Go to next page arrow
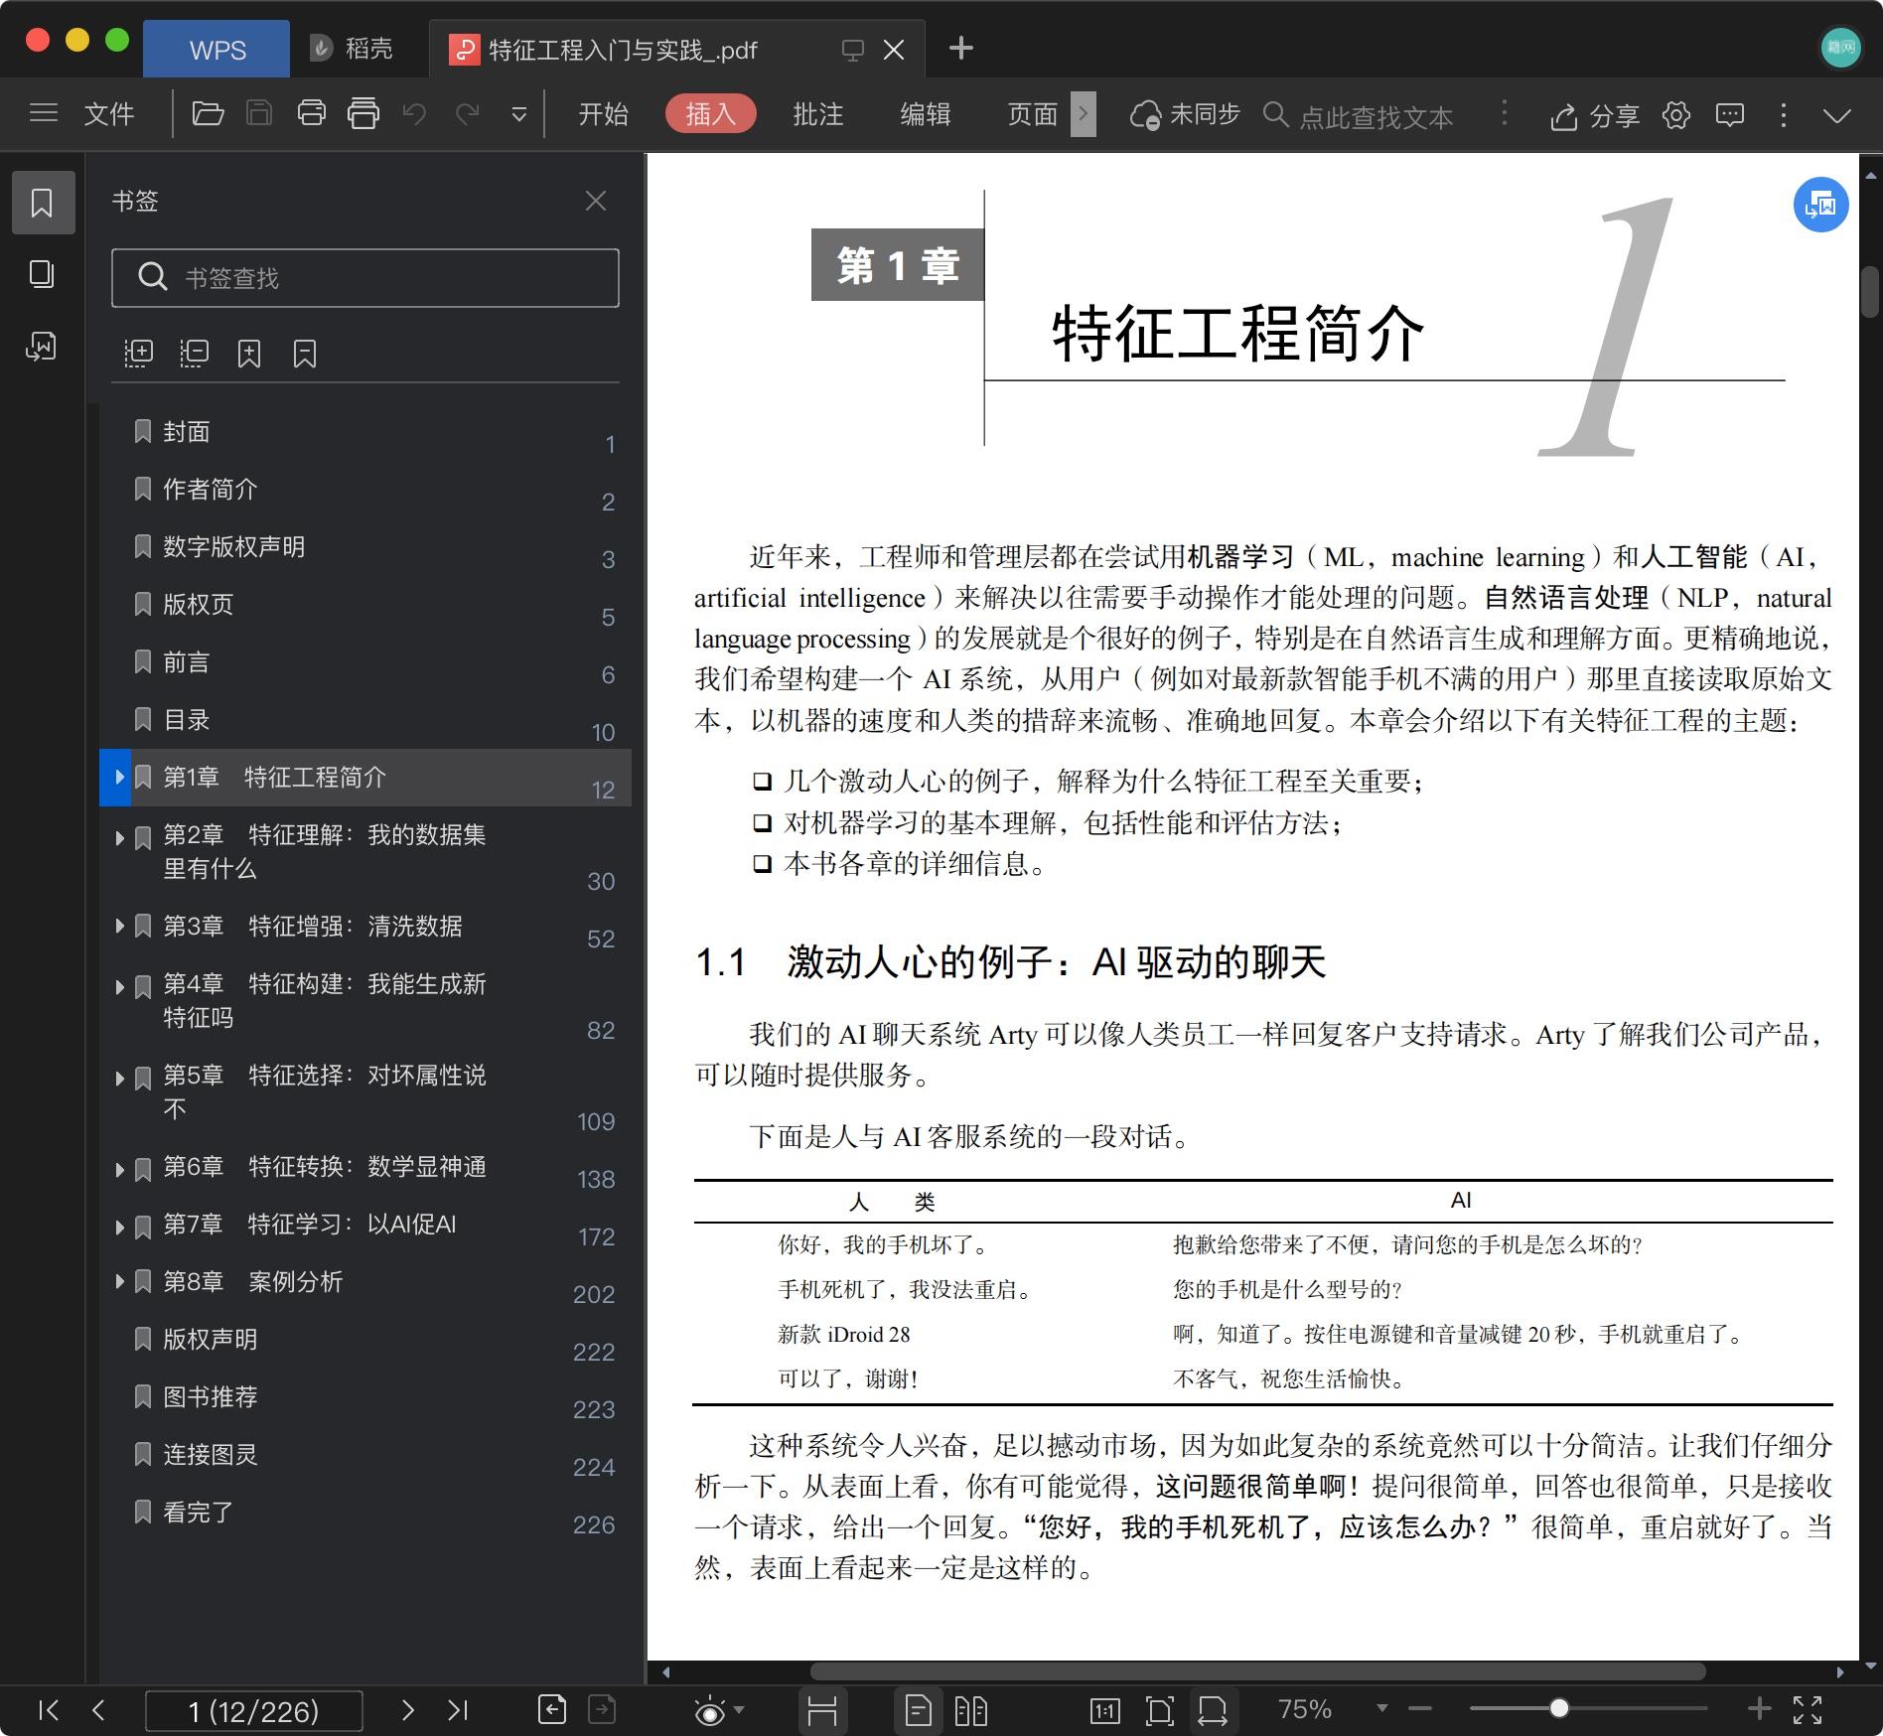This screenshot has height=1736, width=1883. click(x=407, y=1709)
